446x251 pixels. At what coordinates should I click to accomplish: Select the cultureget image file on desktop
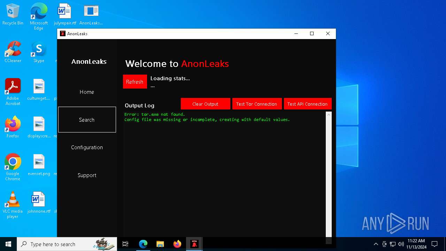pyautogui.click(x=39, y=90)
